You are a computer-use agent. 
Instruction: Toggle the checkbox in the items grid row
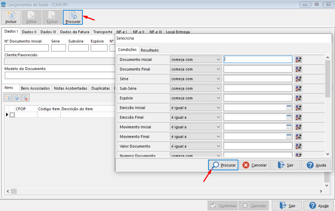tap(12, 115)
